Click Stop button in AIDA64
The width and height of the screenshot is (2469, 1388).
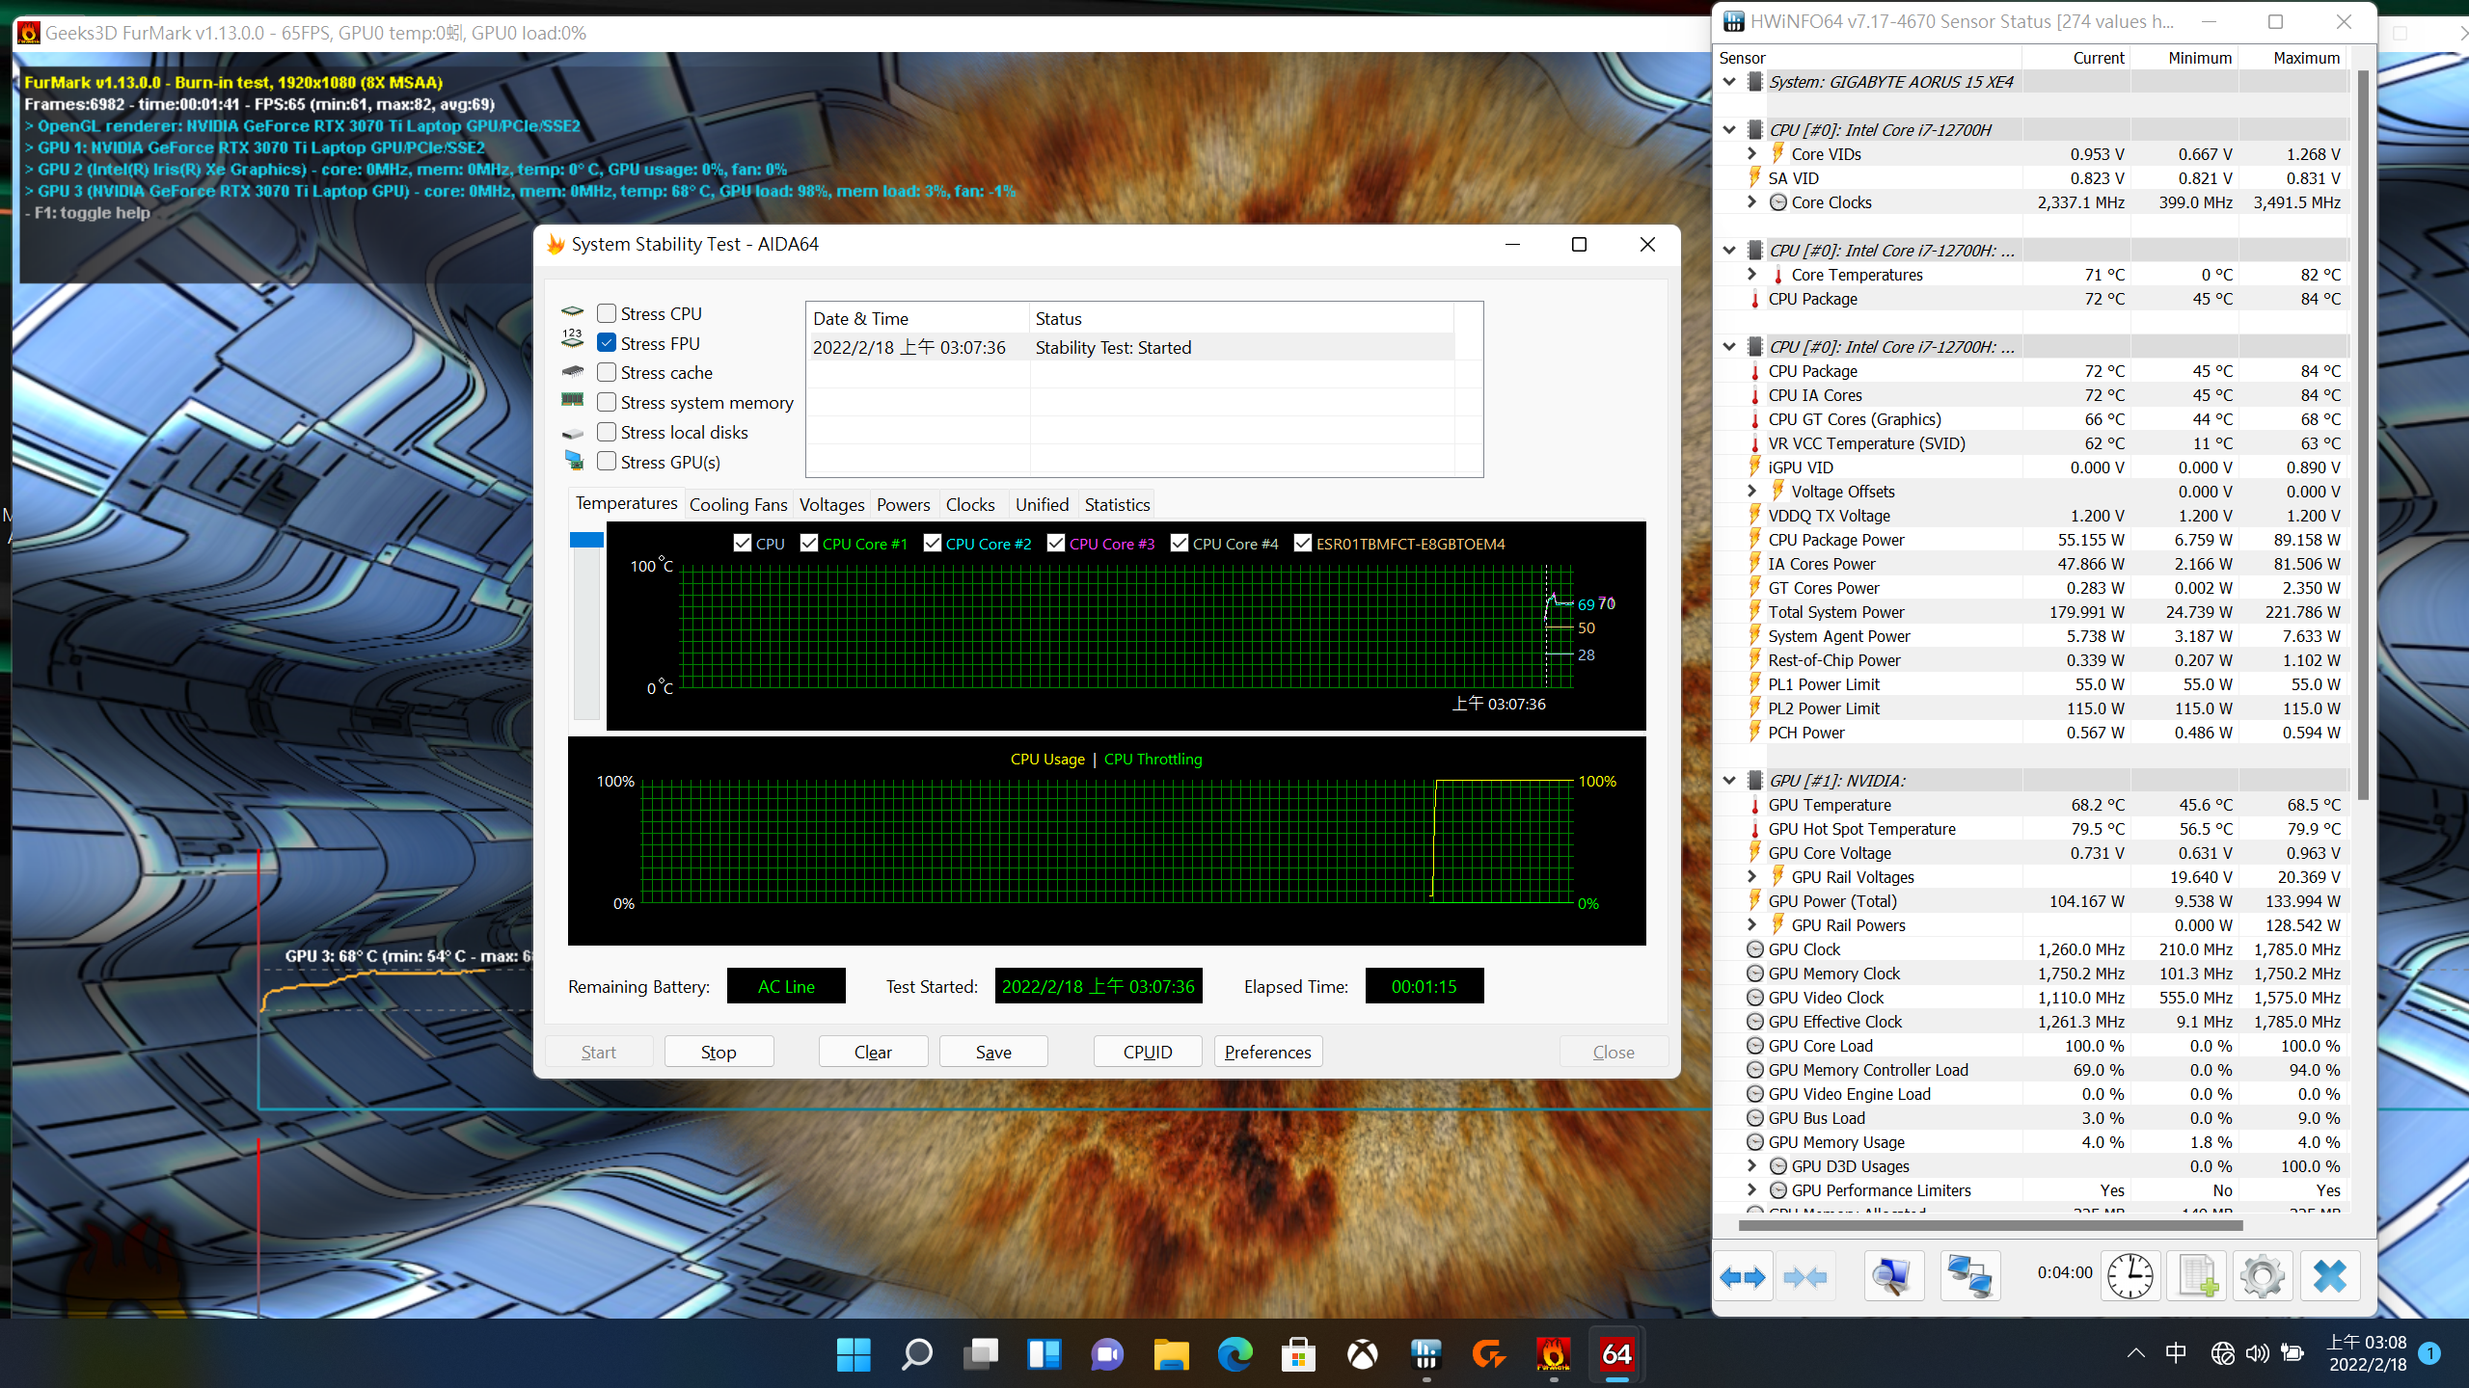pyautogui.click(x=719, y=1052)
